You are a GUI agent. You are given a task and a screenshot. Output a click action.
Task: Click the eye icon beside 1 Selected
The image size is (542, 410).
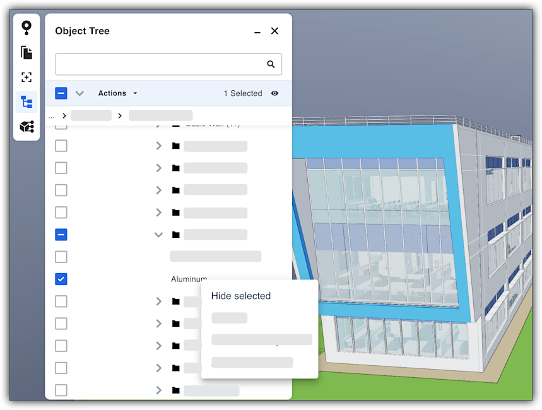[x=274, y=93]
